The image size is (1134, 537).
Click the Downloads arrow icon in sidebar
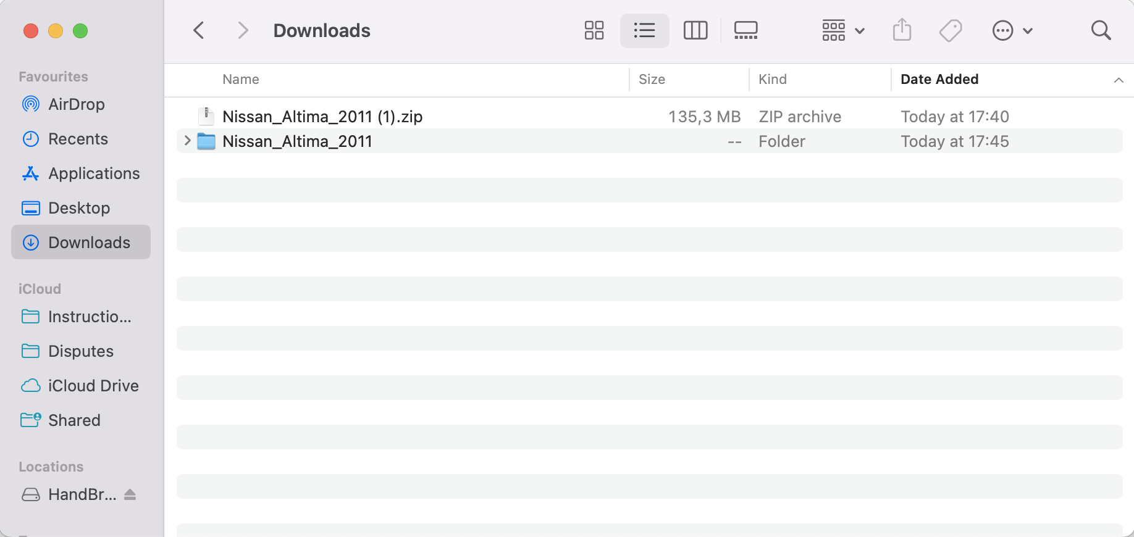[31, 243]
